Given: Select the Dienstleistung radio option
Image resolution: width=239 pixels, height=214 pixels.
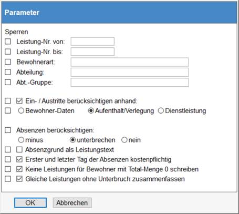Looking at the screenshot, I should 161,111.
